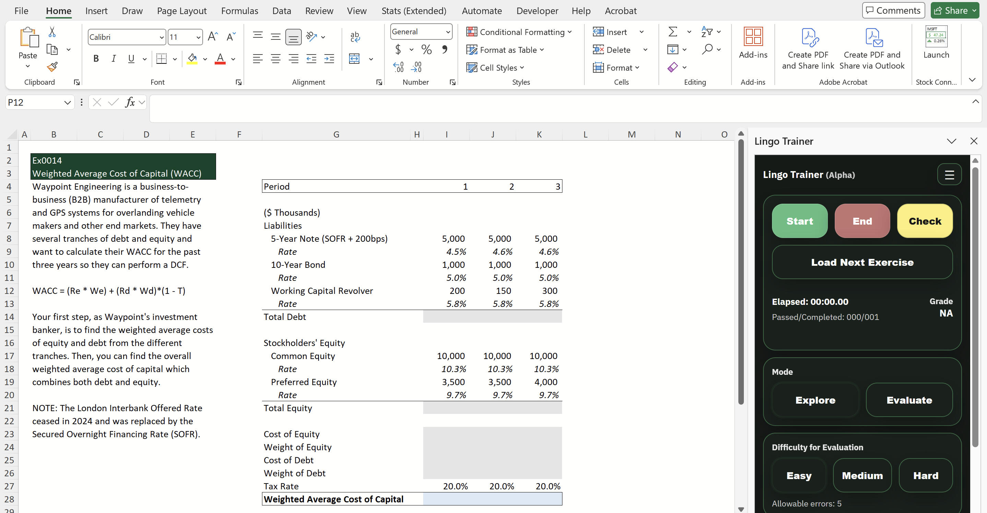Switch to the Page Layout tab

tap(182, 11)
